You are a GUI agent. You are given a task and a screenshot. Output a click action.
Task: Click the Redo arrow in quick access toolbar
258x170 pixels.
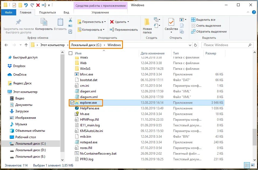coord(32,5)
